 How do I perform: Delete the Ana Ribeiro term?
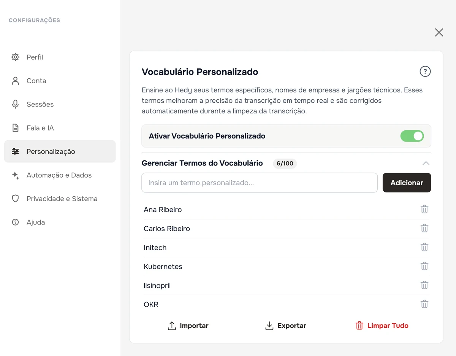[x=424, y=209]
